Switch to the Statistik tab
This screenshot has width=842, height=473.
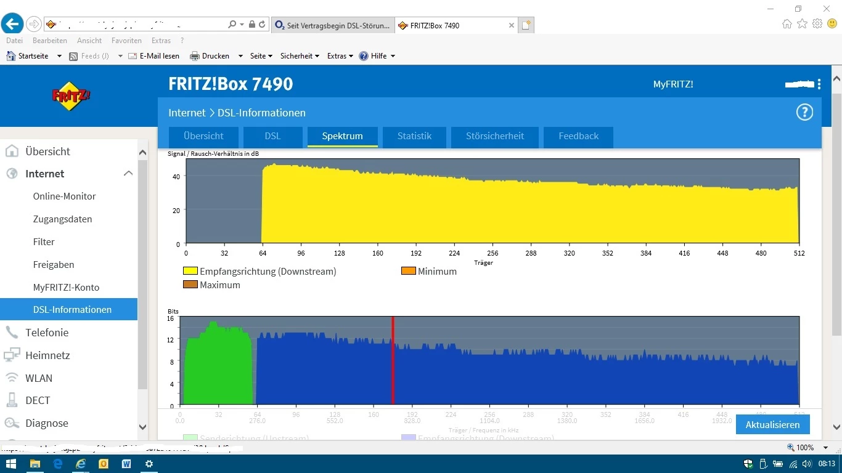414,136
